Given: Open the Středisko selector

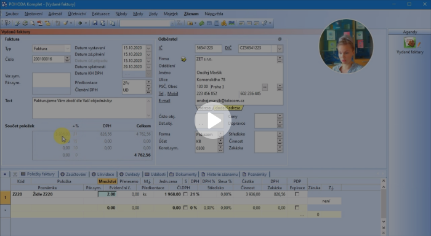Looking at the screenshot, I should pos(280,134).
